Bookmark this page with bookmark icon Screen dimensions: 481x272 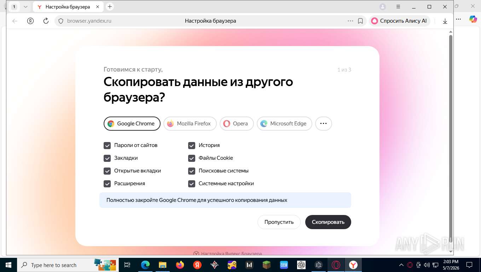360,21
